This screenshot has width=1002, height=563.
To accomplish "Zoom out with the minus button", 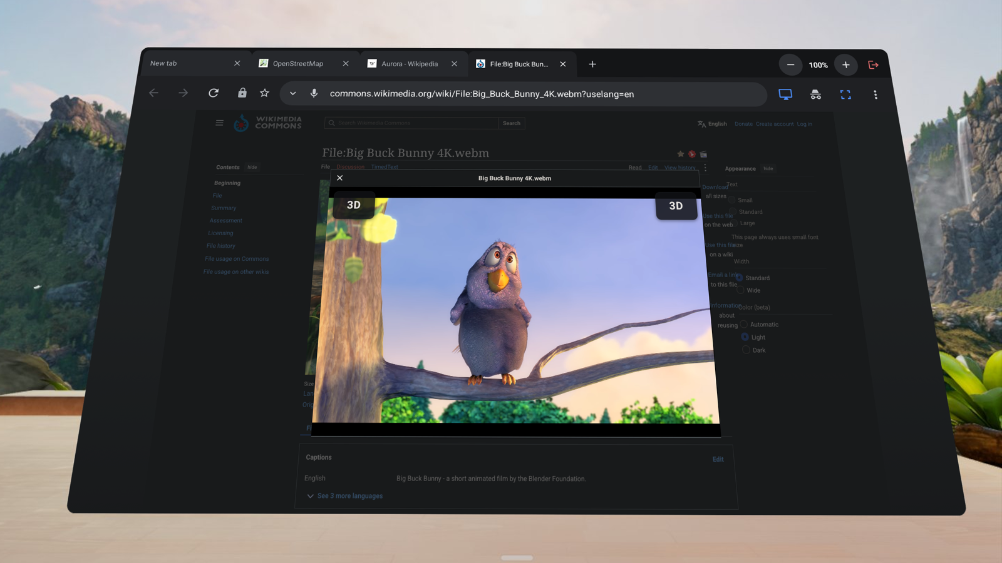I will [790, 64].
